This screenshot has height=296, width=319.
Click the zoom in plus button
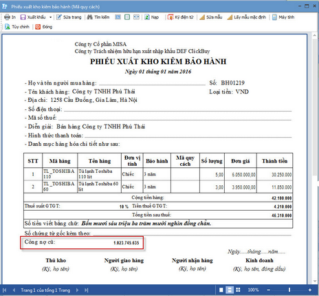310,290
